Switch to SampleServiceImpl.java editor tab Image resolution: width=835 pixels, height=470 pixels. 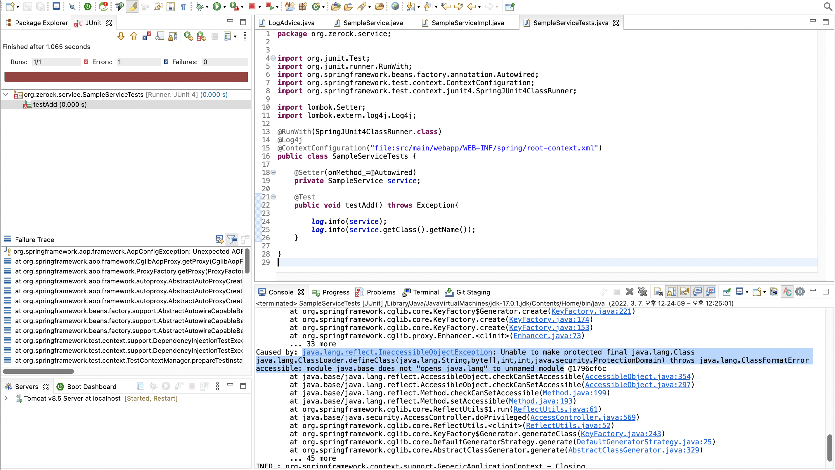(467, 23)
